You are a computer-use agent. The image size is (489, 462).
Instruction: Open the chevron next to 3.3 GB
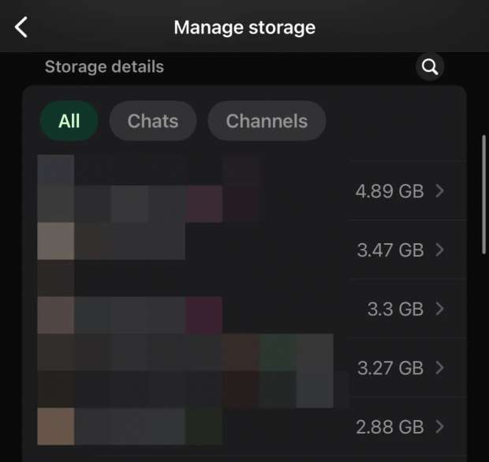(440, 308)
